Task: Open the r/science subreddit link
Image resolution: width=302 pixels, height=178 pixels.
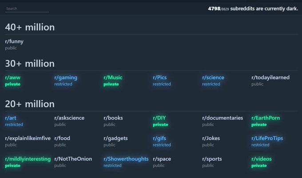Action: pyautogui.click(x=213, y=78)
